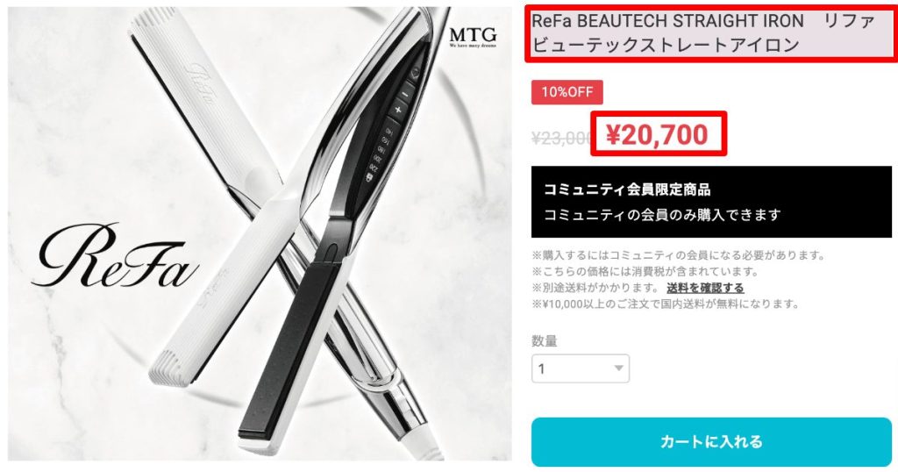Click the コミュニティの会員のみ購入できます banner text
898x472 pixels.
coord(662,215)
